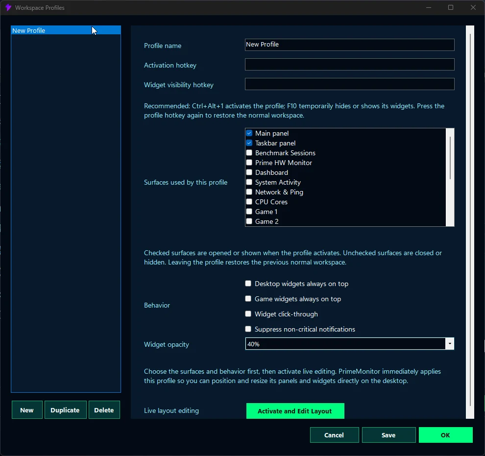The width and height of the screenshot is (485, 456).
Task: Click the Widget opacity label
Action: [167, 344]
